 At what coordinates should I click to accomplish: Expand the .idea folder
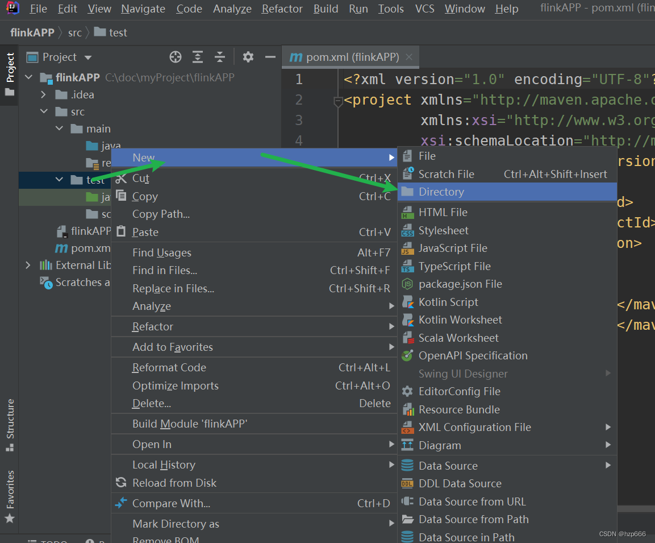click(x=44, y=95)
